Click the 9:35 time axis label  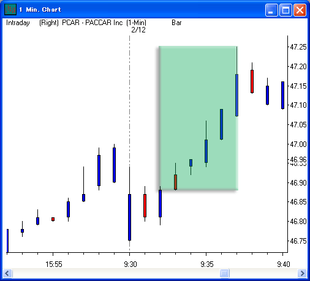coord(207,264)
